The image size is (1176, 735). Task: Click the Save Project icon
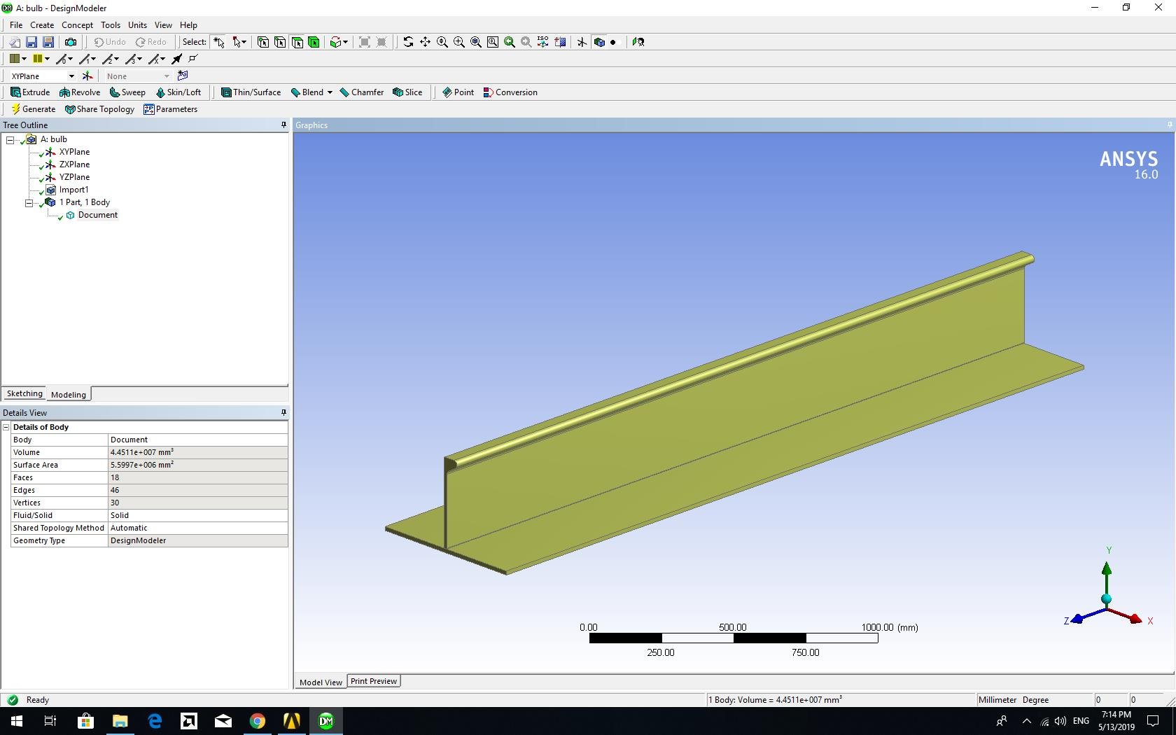pos(31,42)
